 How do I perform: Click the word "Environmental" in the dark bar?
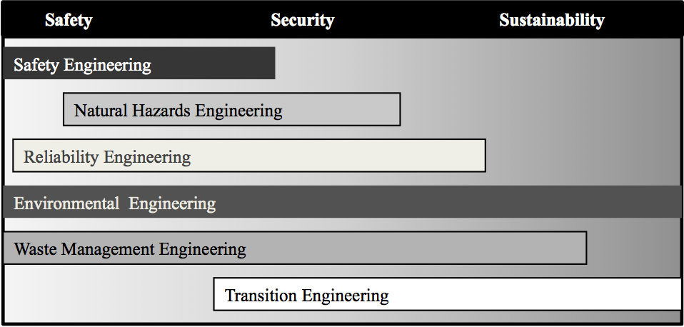pyautogui.click(x=66, y=203)
